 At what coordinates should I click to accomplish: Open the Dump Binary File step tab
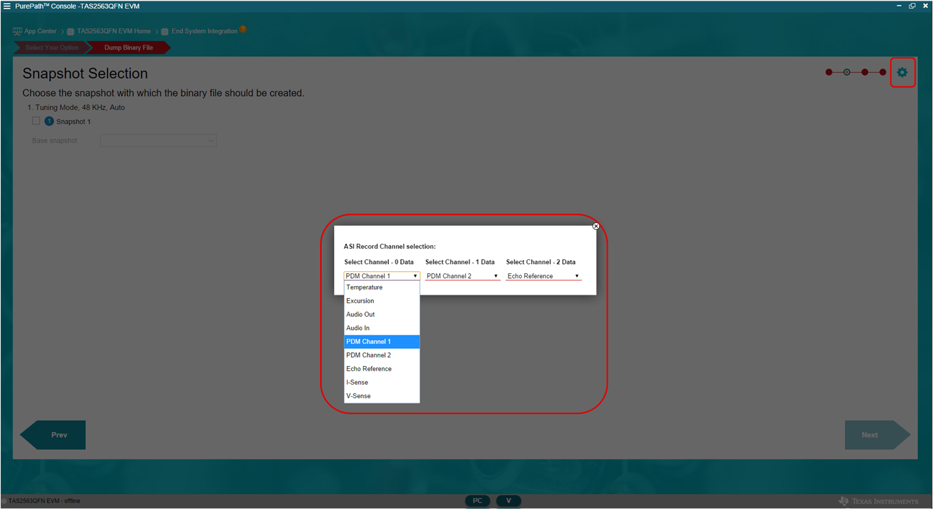tap(128, 48)
